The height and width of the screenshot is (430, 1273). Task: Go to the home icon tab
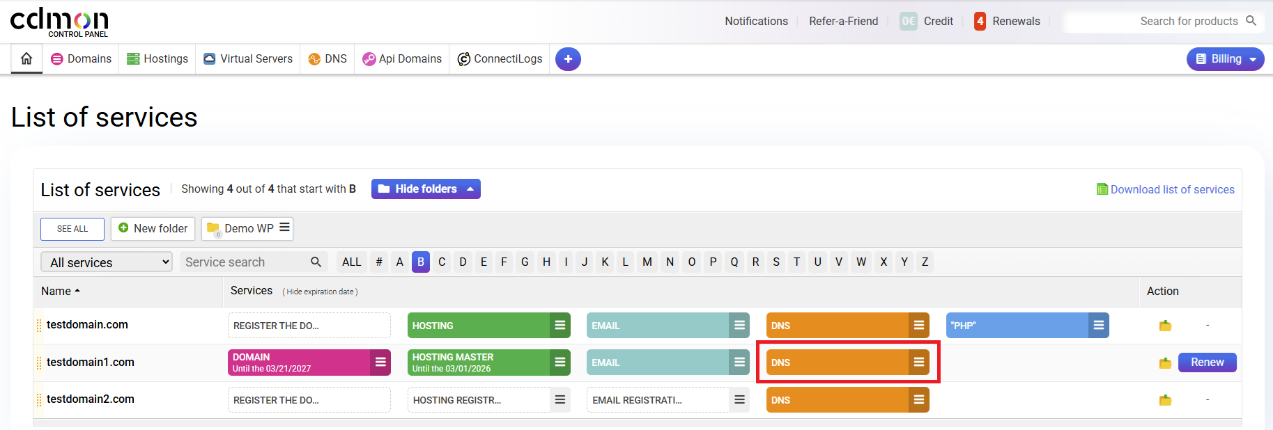tap(26, 58)
